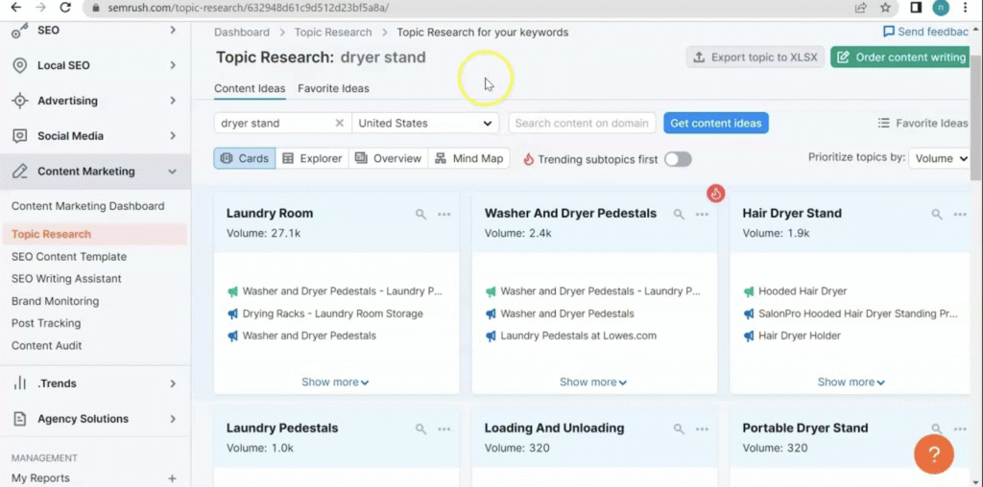The image size is (983, 487).
Task: Bookmark page with star icon
Action: point(885,8)
